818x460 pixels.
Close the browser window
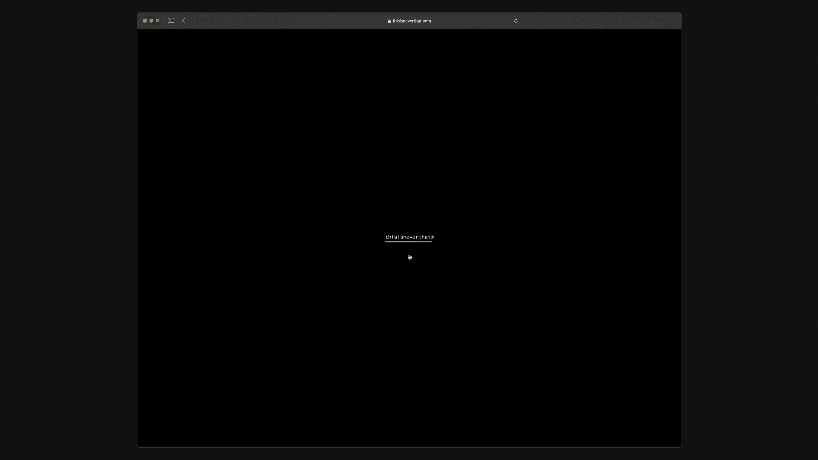tap(145, 20)
